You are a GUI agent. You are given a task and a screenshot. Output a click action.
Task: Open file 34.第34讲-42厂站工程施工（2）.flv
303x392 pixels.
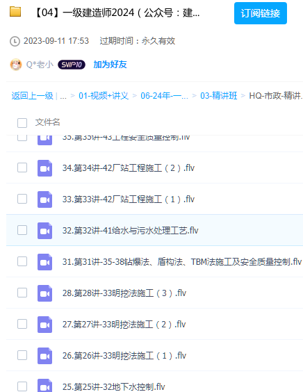129,168
